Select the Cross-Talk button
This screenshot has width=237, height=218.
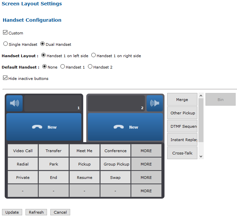tap(182, 153)
